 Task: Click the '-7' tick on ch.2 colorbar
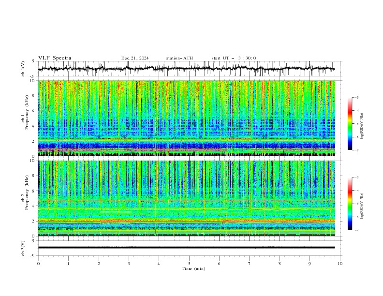tap(357, 230)
